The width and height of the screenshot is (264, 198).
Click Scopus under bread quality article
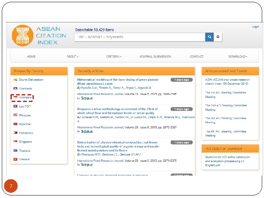tap(87, 131)
